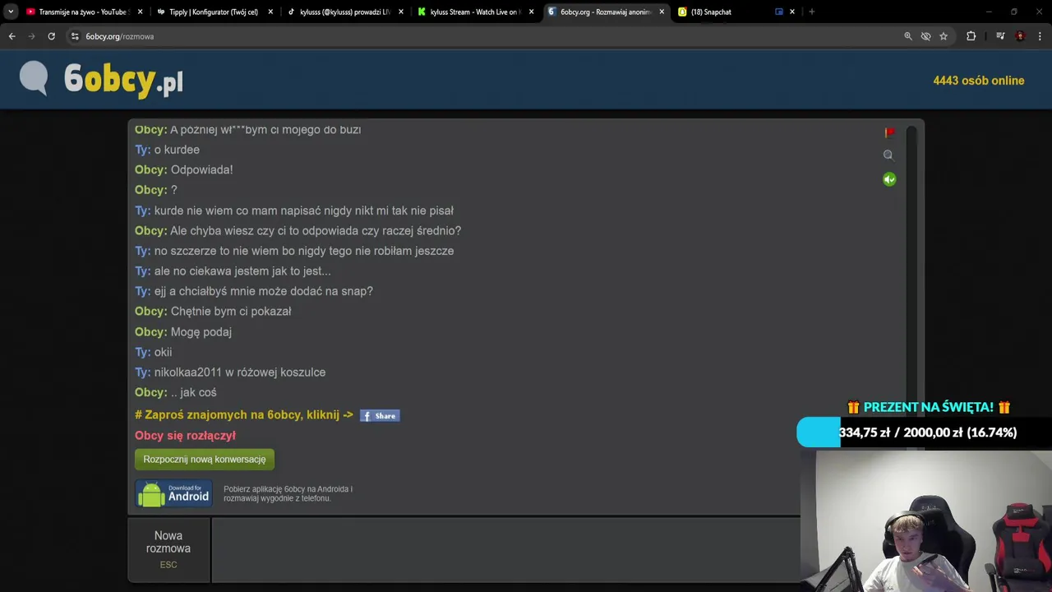Open the Download for Android badge
The width and height of the screenshot is (1052, 592).
tap(173, 493)
